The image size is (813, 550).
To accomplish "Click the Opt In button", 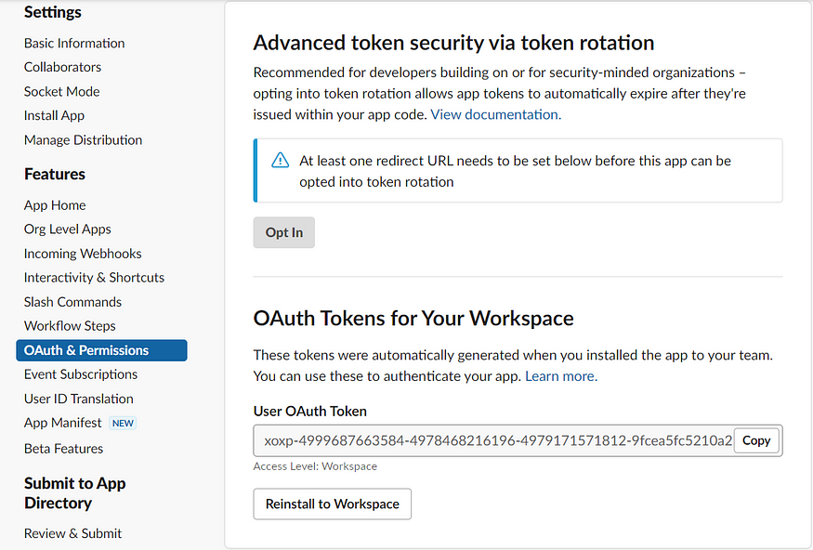I will (x=284, y=232).
